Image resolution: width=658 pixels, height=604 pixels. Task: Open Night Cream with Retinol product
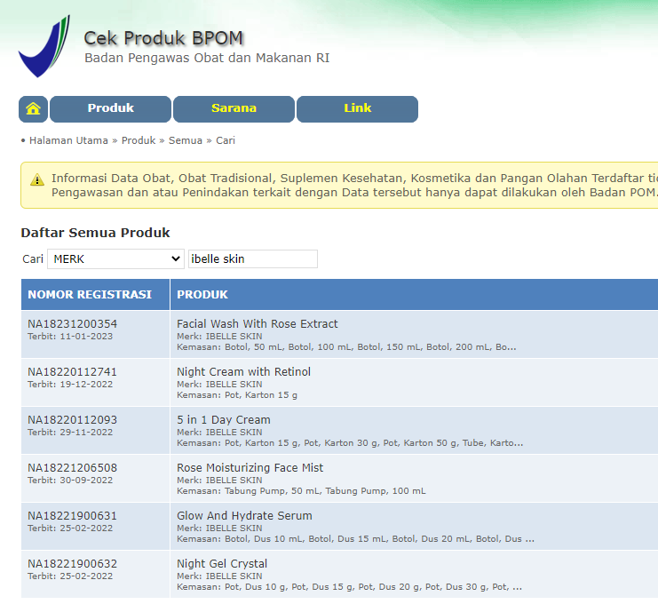[x=243, y=372]
